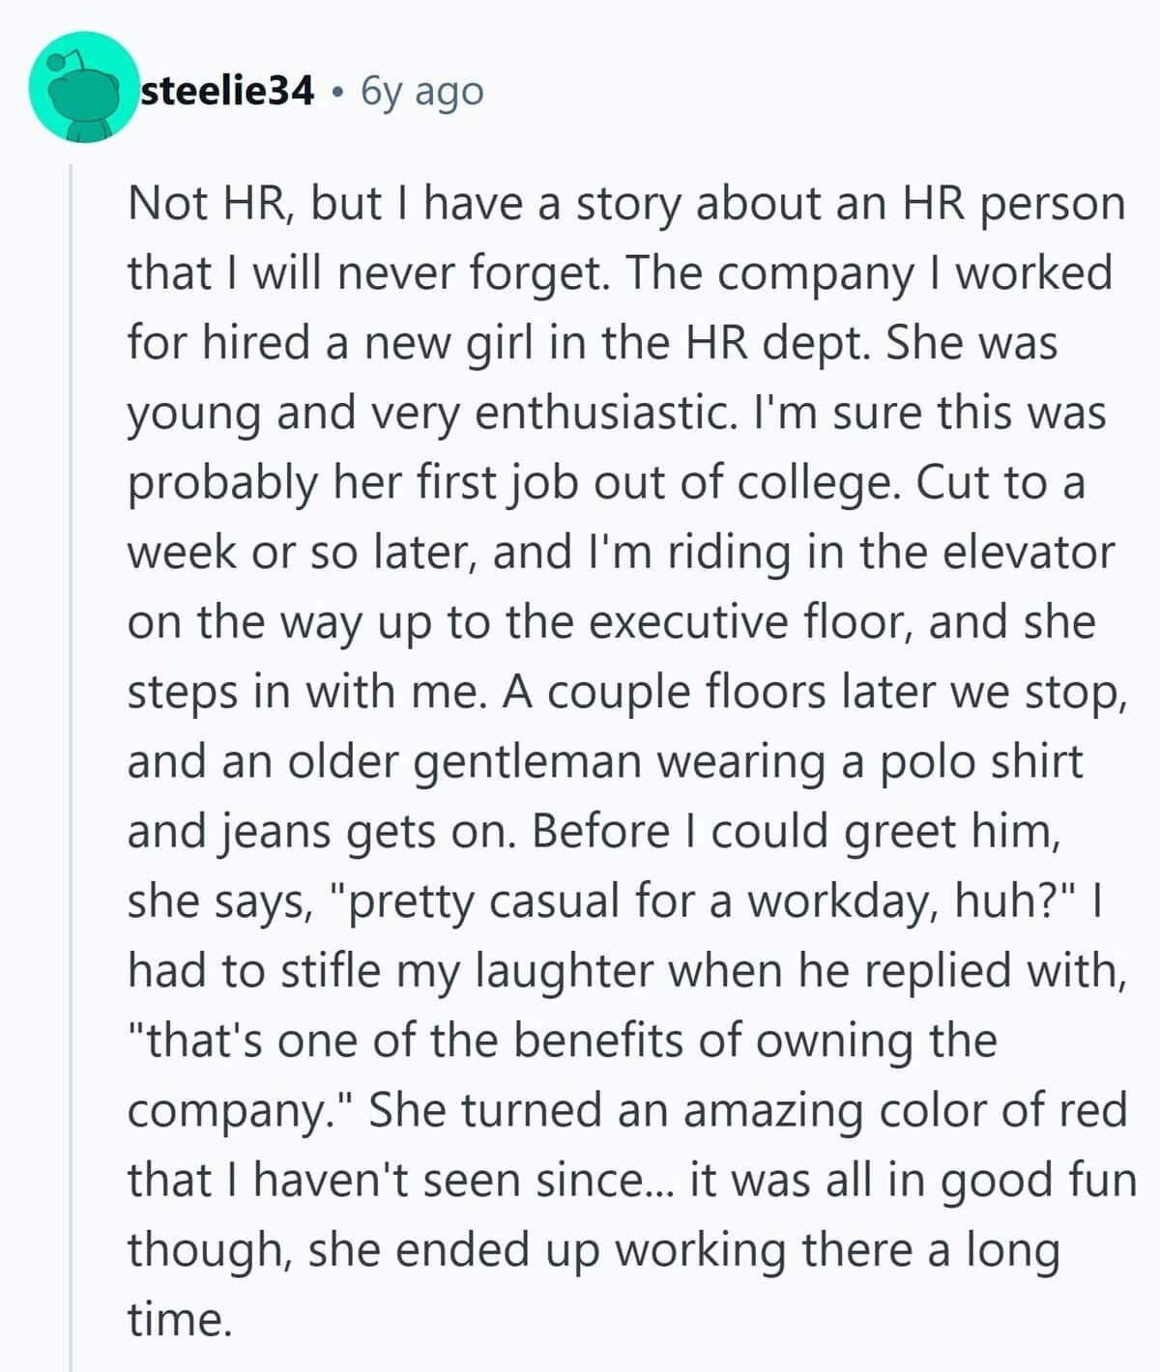Click the bullet separator after the username

click(x=337, y=92)
